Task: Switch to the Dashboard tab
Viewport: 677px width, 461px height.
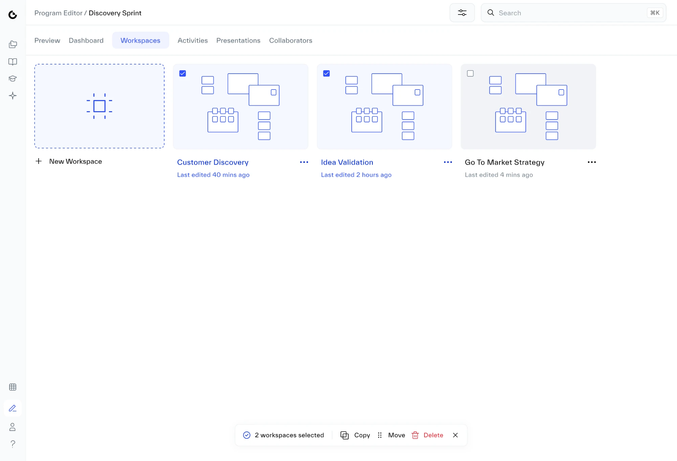Action: tap(86, 40)
